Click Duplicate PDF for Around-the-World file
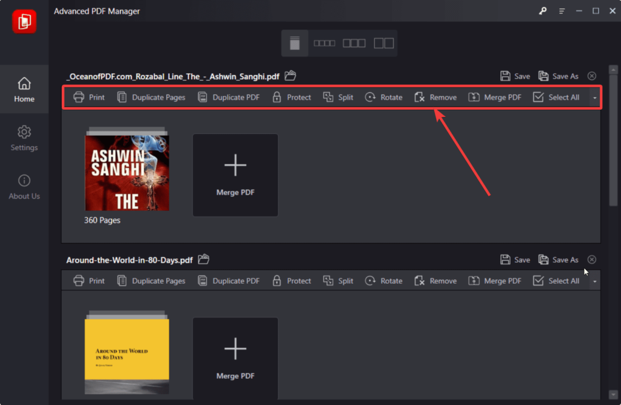Viewport: 621px width, 405px height. (x=229, y=281)
